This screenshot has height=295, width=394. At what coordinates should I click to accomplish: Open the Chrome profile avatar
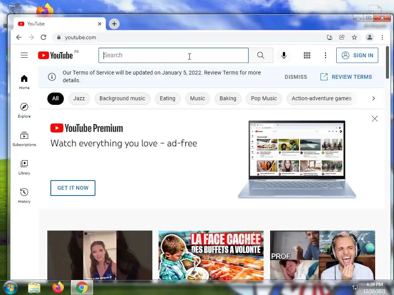370,37
